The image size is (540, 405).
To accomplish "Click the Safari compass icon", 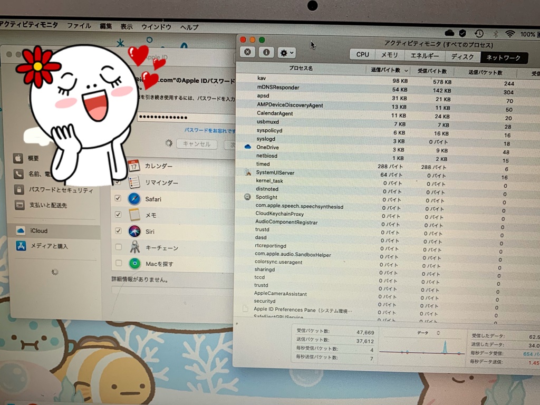I will coord(134,199).
